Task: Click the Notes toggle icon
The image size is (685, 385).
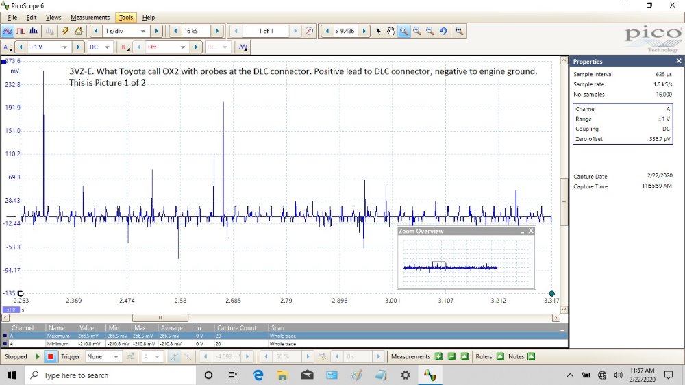Action: (532, 357)
